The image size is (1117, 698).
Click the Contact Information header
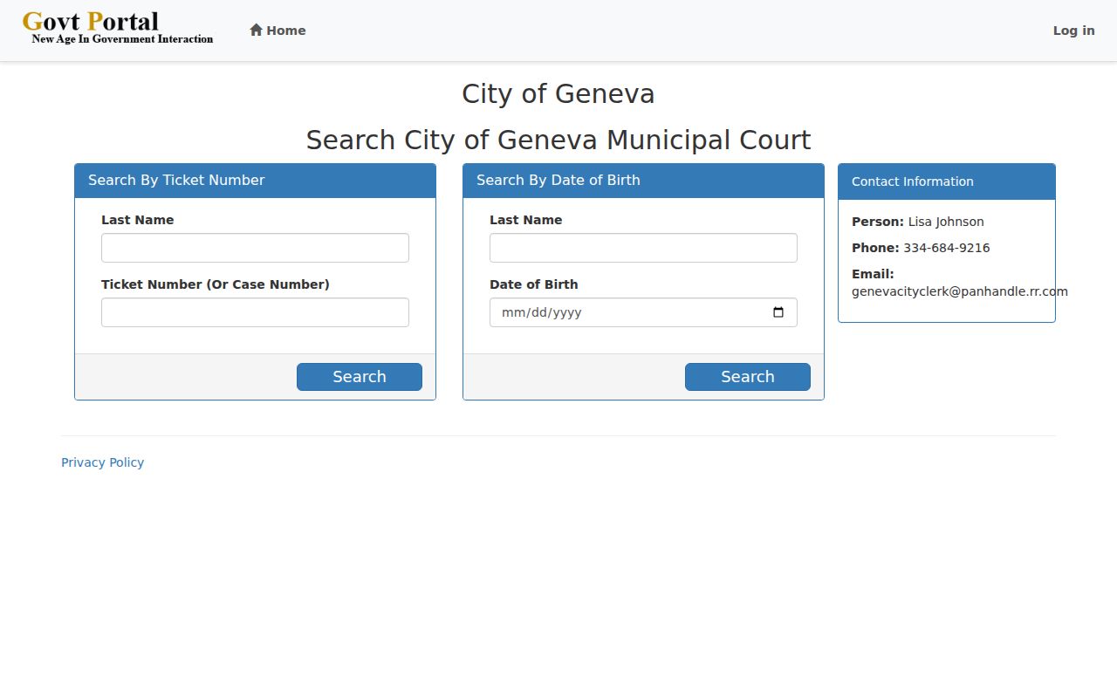click(947, 181)
